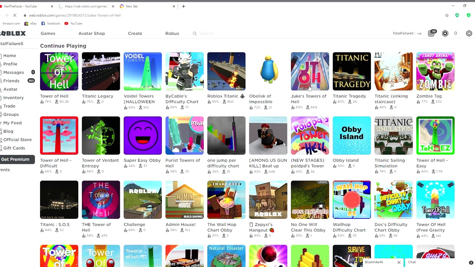Open the Friends sidebar item

[x=11, y=81]
